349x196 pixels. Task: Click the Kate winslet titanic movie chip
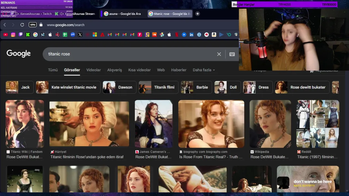coord(68,87)
